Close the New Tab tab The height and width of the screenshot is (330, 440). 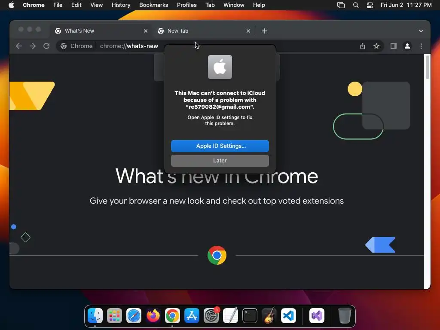click(x=248, y=31)
